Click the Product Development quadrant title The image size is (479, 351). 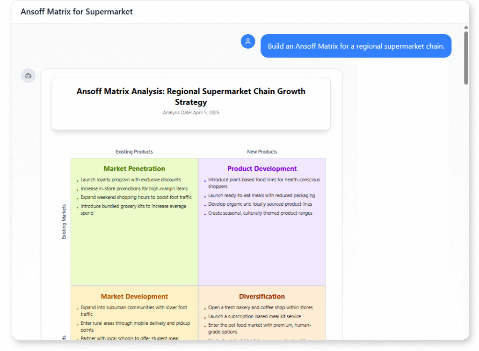tap(262, 168)
